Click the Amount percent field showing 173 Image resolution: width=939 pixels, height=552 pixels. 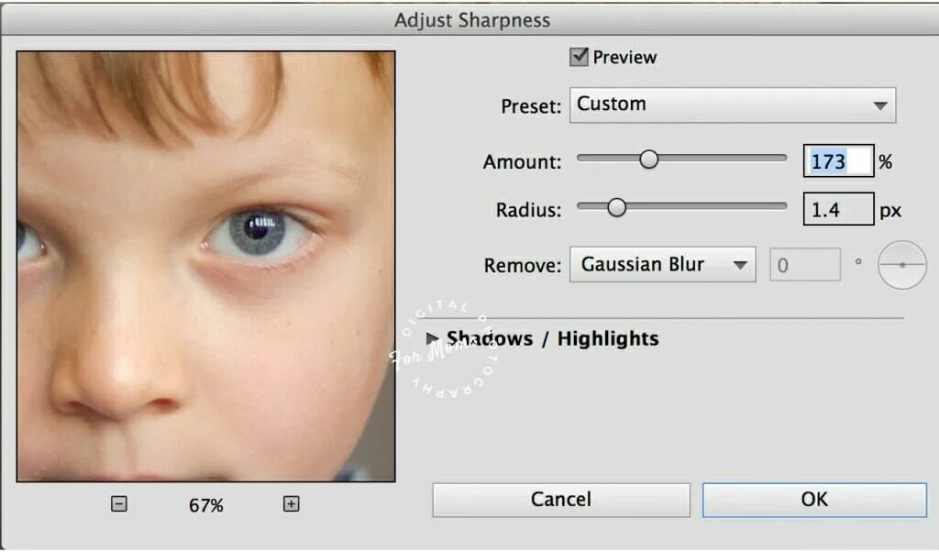coord(838,160)
